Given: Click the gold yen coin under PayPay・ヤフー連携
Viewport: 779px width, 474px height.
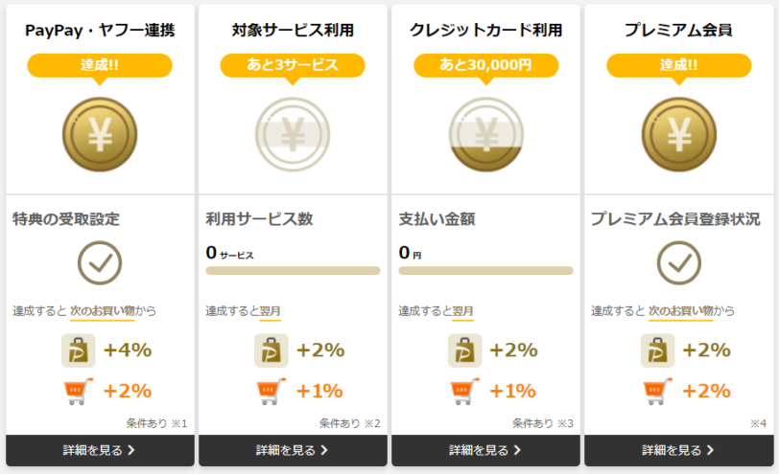Looking at the screenshot, I should coord(100,134).
